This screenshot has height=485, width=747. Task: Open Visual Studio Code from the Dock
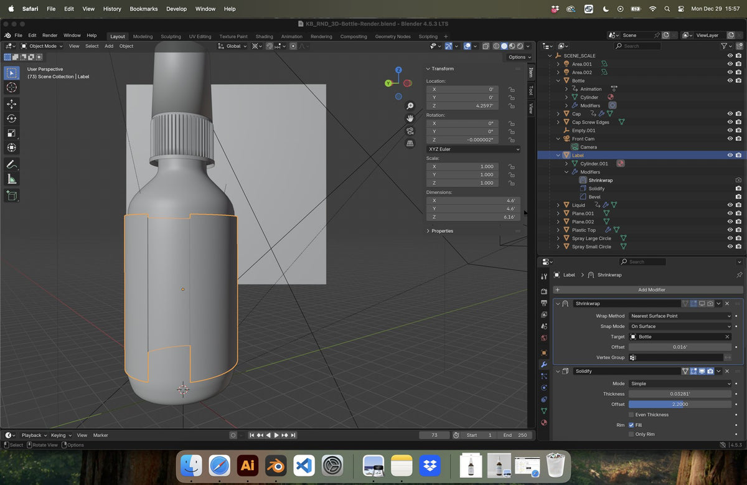(304, 465)
